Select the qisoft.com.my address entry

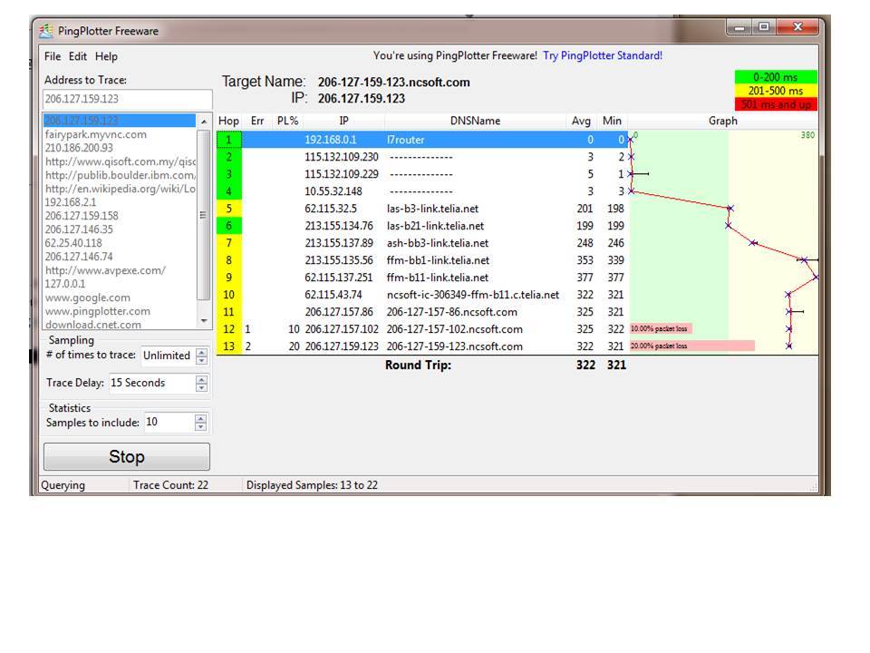click(x=120, y=161)
